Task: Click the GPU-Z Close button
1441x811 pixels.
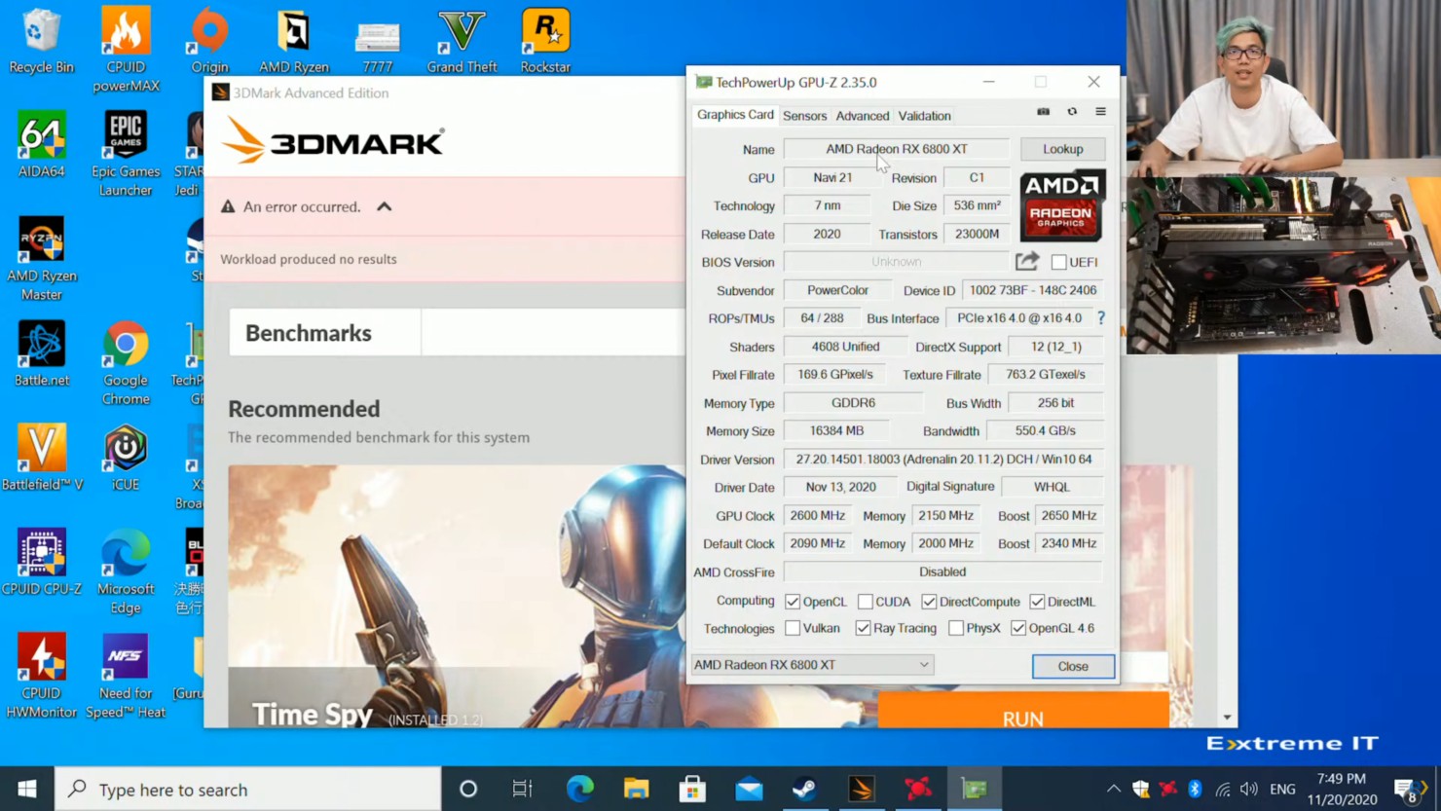Action: click(x=1073, y=666)
